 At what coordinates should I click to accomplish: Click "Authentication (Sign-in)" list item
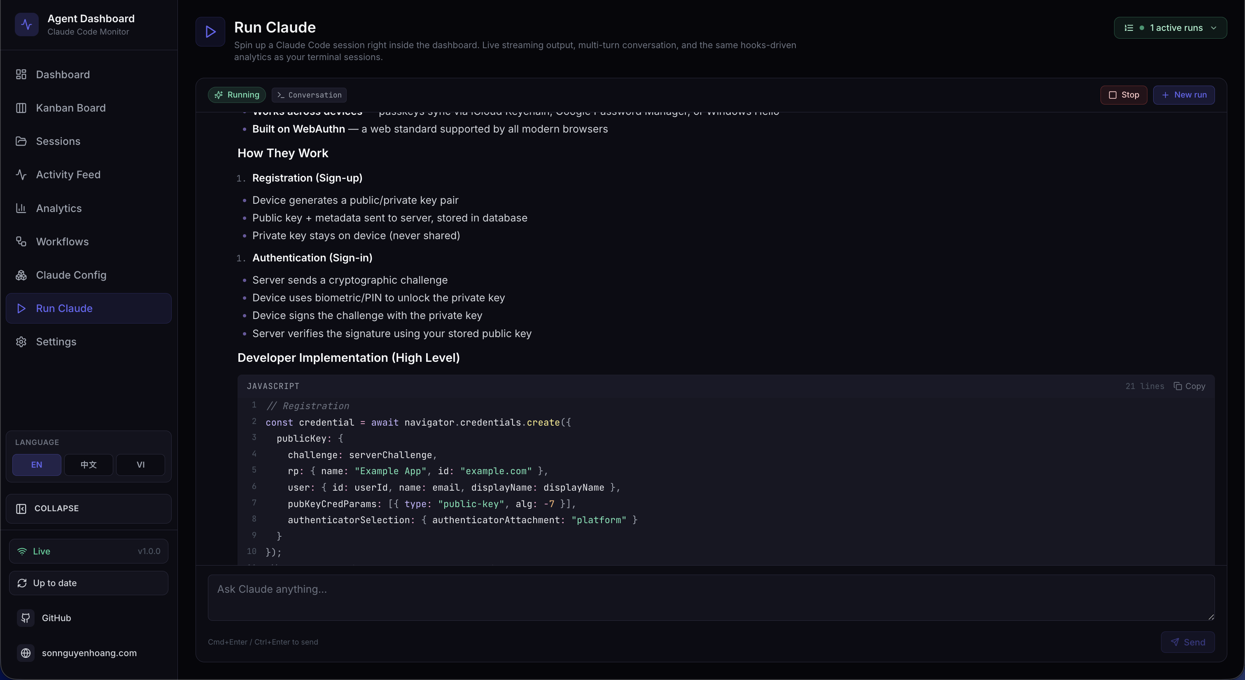tap(312, 258)
